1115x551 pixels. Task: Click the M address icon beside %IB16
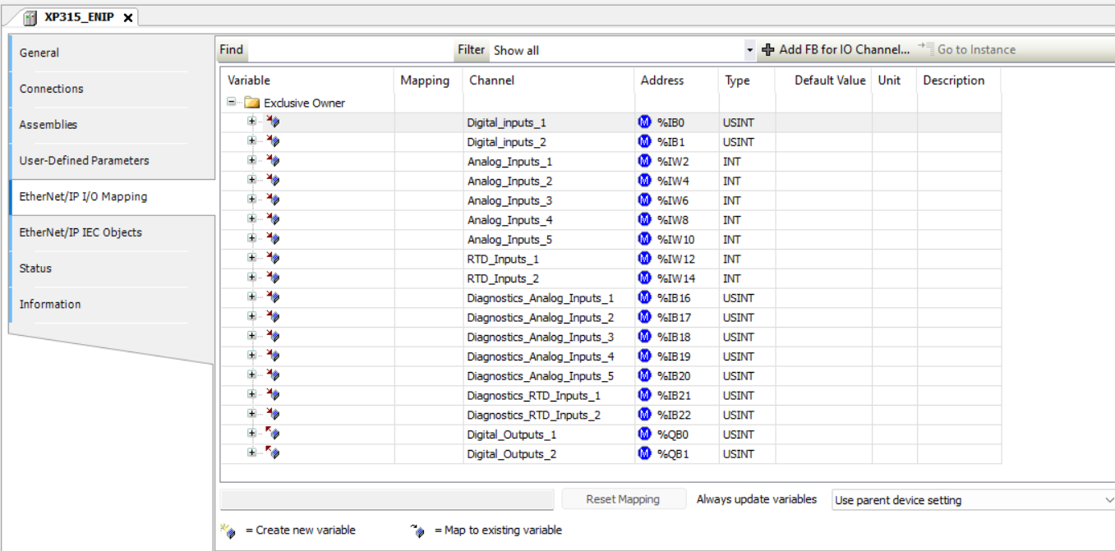click(644, 297)
